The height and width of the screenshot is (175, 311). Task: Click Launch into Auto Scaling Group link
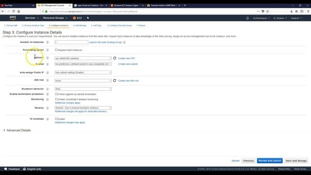pyautogui.click(x=105, y=42)
